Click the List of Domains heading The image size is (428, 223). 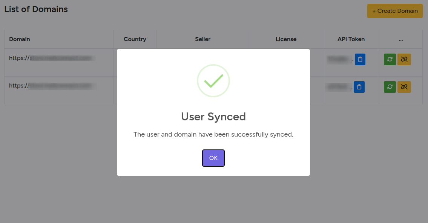36,9
